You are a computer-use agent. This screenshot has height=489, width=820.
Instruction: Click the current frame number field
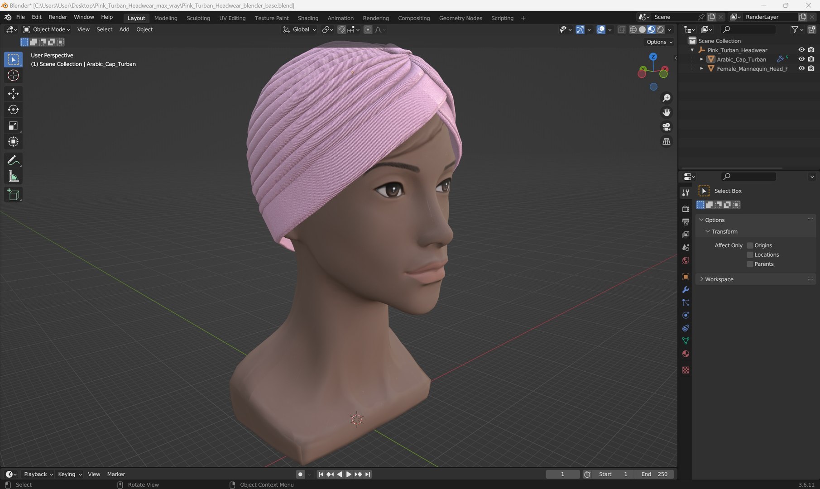[x=563, y=474]
